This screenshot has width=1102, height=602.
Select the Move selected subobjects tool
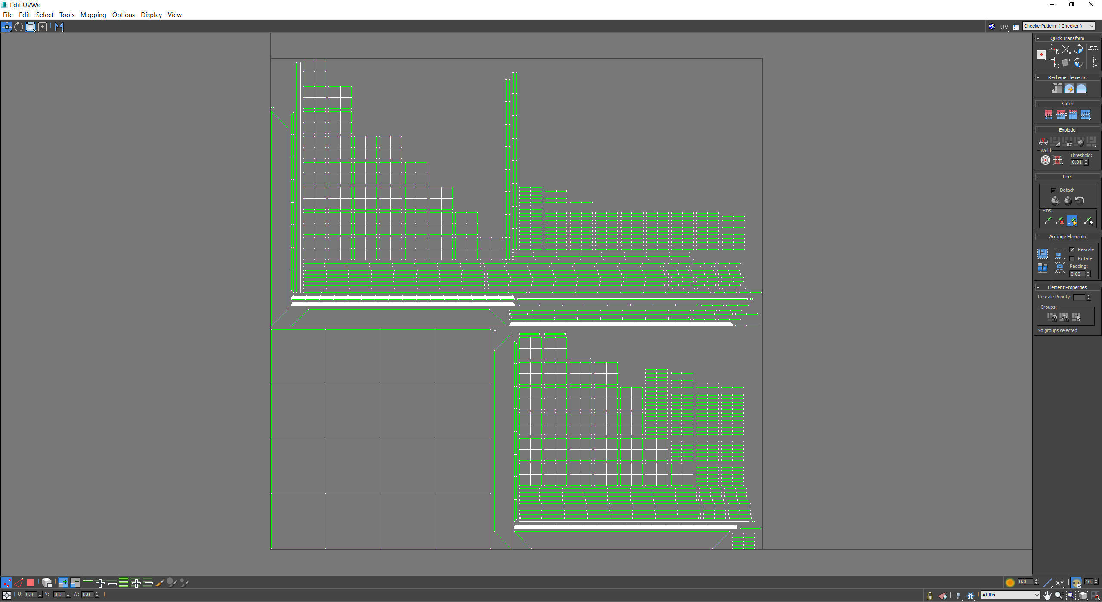[x=6, y=27]
